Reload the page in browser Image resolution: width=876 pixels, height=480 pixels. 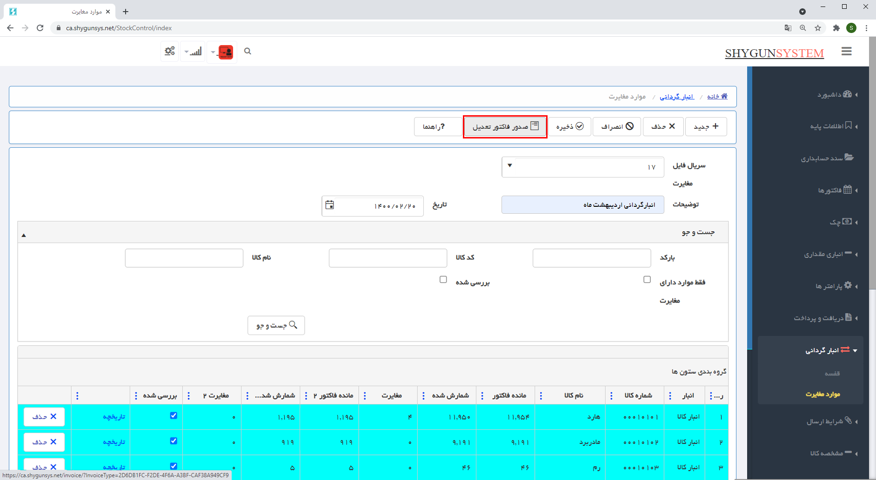click(x=40, y=28)
